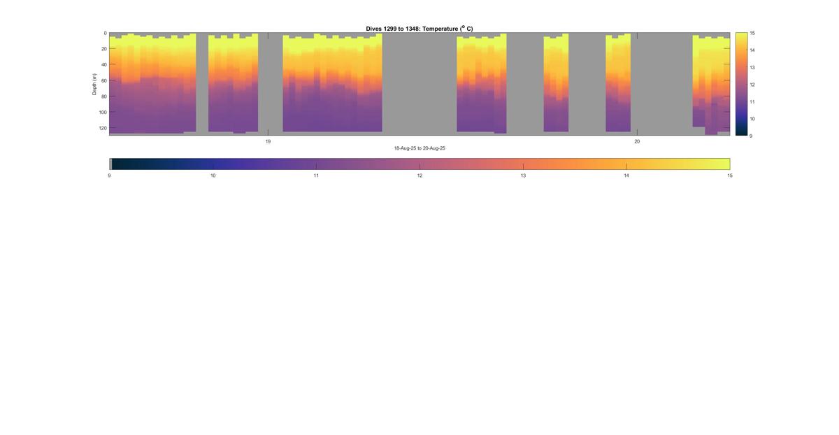
Task: Click the "18-Aug-25 to 20-Aug-25" date range label
Action: point(419,148)
